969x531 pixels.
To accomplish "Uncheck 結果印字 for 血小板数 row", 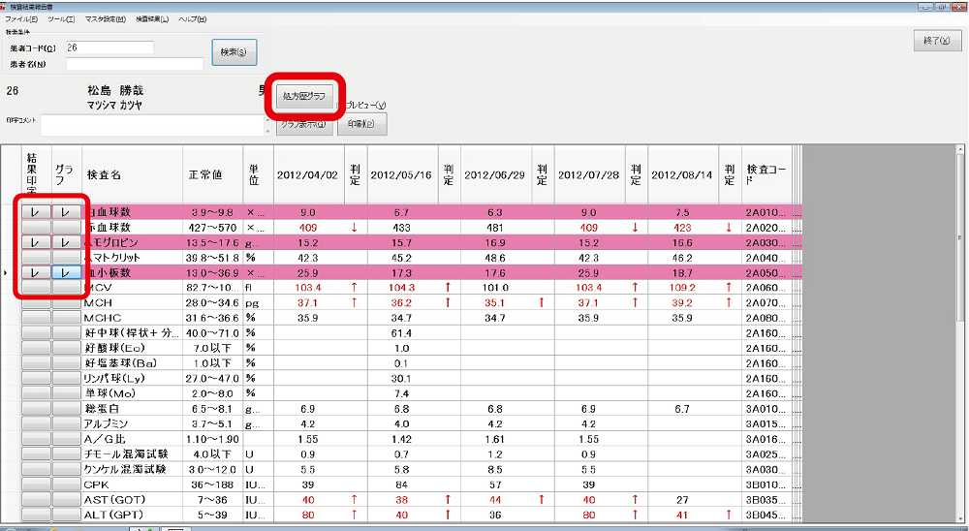I will (x=37, y=272).
